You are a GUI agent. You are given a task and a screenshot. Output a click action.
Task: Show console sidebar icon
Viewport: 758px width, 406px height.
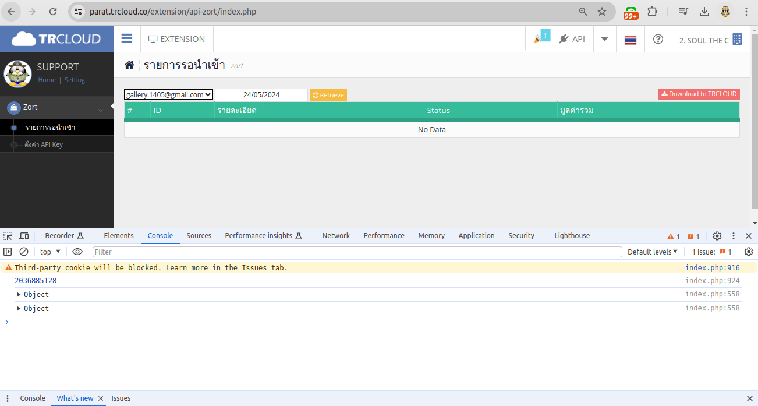click(8, 252)
